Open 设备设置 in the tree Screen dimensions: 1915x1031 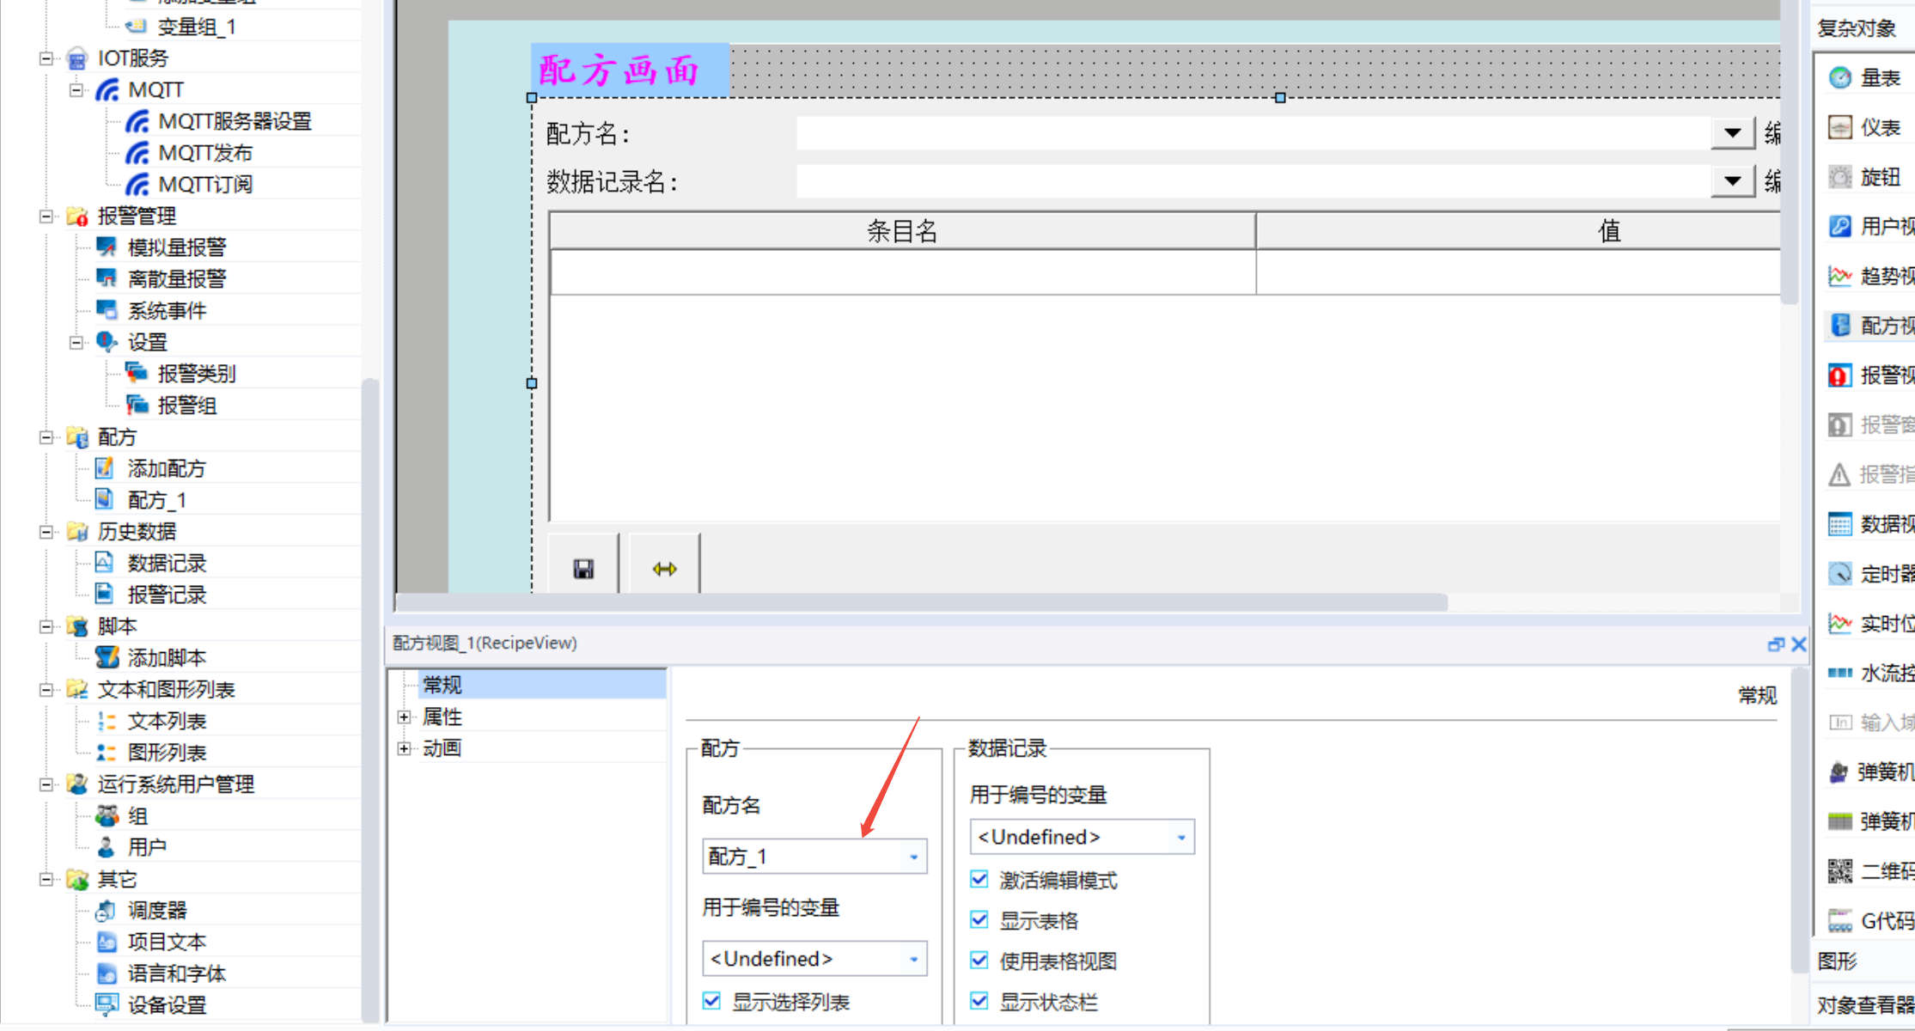coord(167,1005)
